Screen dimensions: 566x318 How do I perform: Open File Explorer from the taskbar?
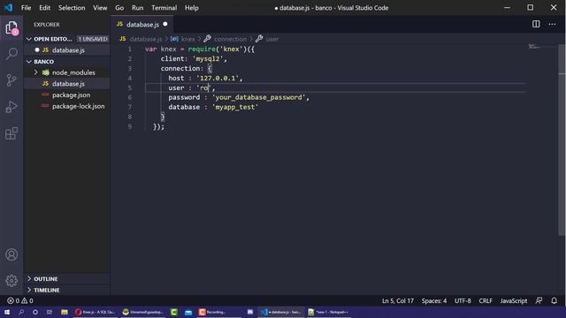(x=65, y=312)
